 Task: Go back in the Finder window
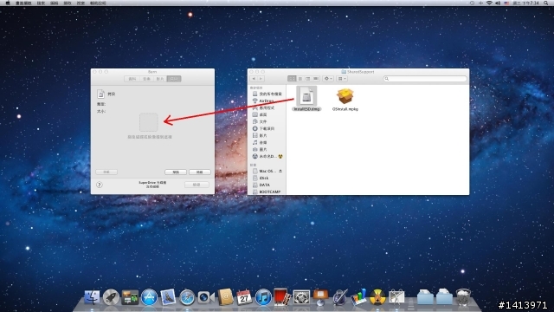point(254,79)
